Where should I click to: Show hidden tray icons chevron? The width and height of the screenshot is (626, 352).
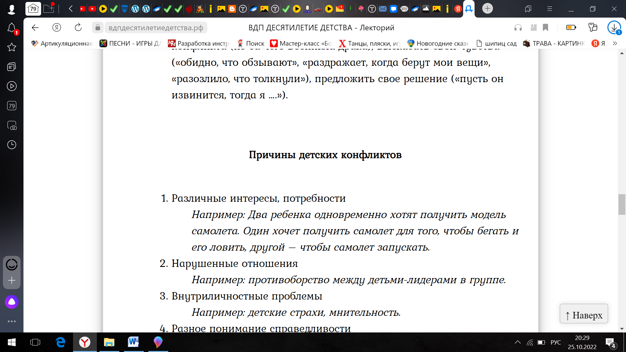(517, 342)
